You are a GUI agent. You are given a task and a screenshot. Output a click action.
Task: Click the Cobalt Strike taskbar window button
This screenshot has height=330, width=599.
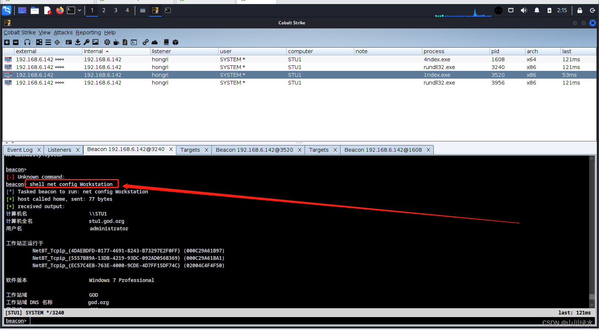click(x=155, y=10)
